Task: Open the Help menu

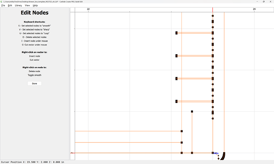Action: point(35,6)
